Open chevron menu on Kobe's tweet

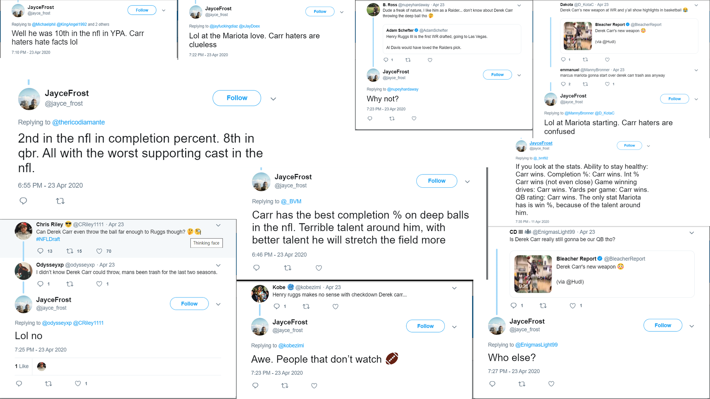(x=454, y=288)
